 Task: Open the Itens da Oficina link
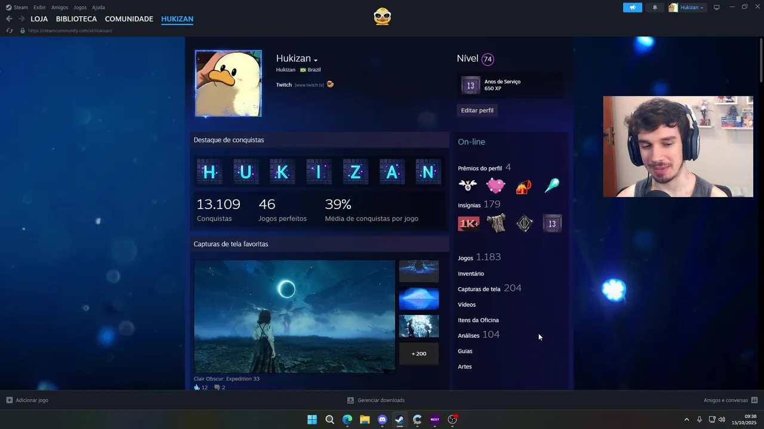pyautogui.click(x=478, y=320)
